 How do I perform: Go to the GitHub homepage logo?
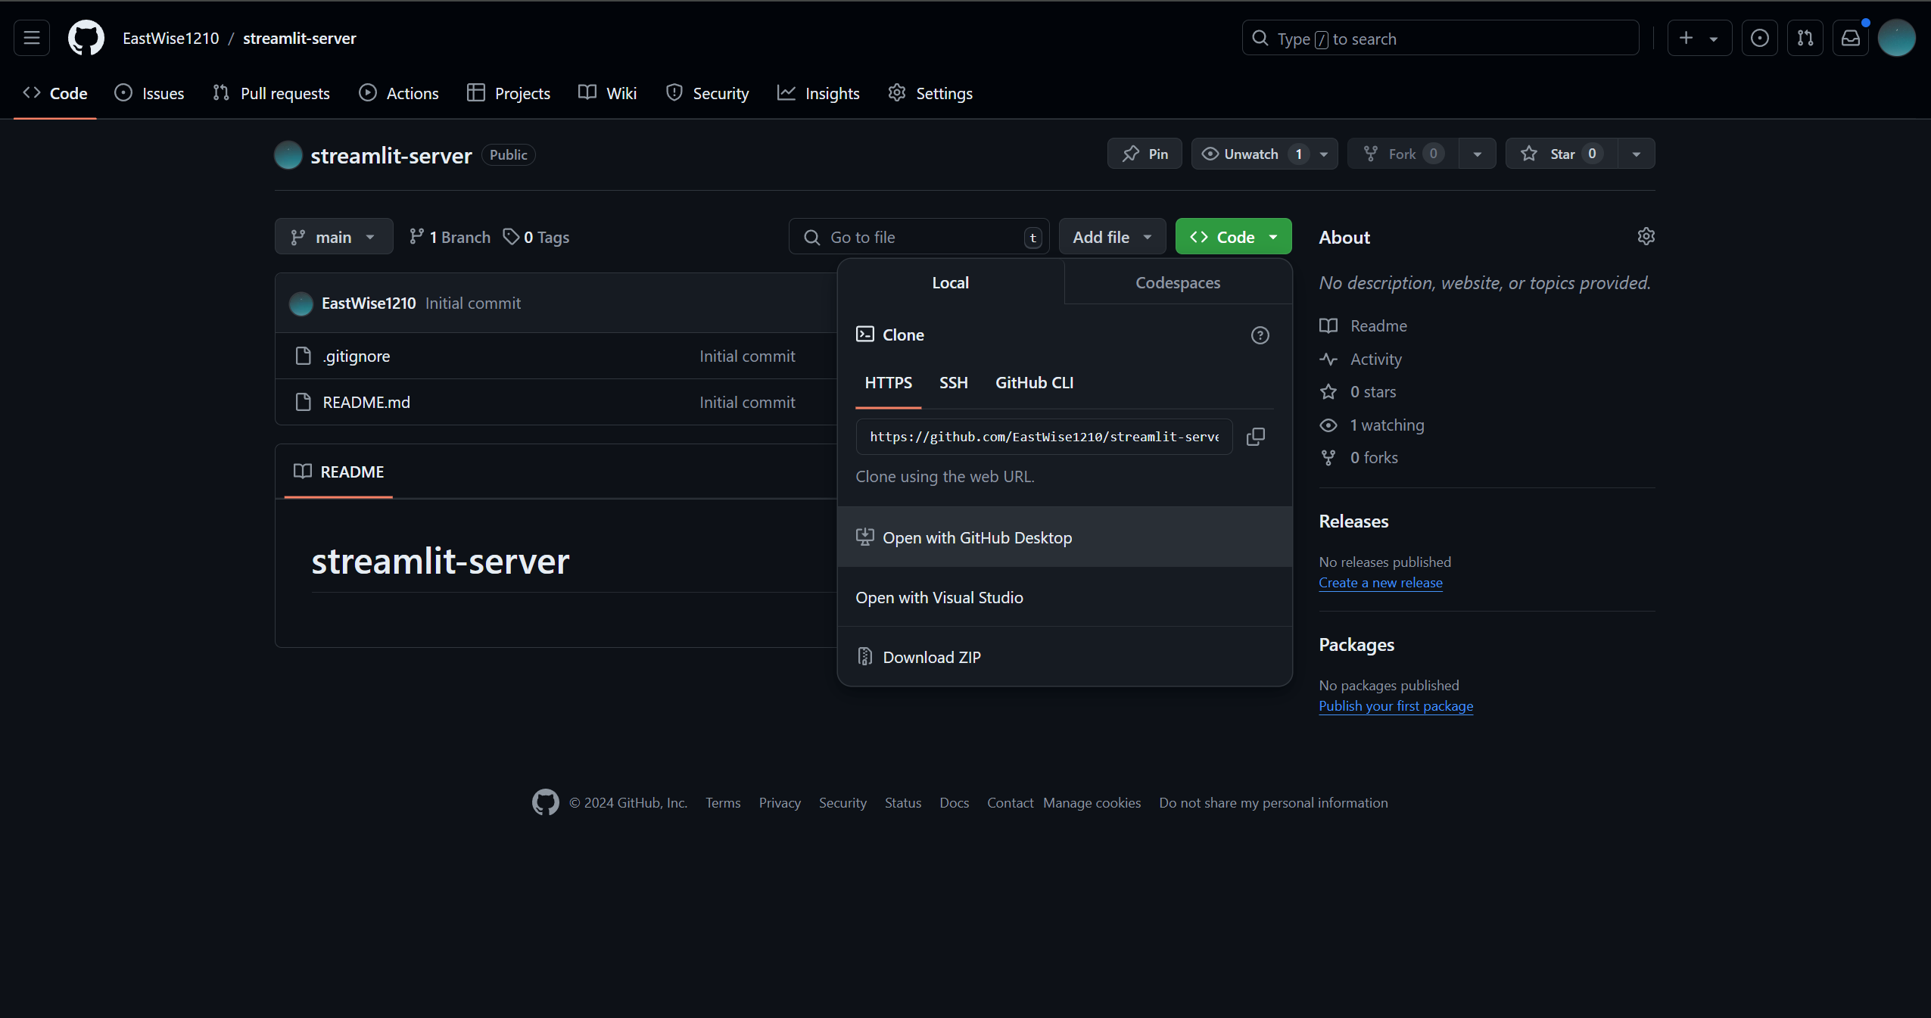86,38
